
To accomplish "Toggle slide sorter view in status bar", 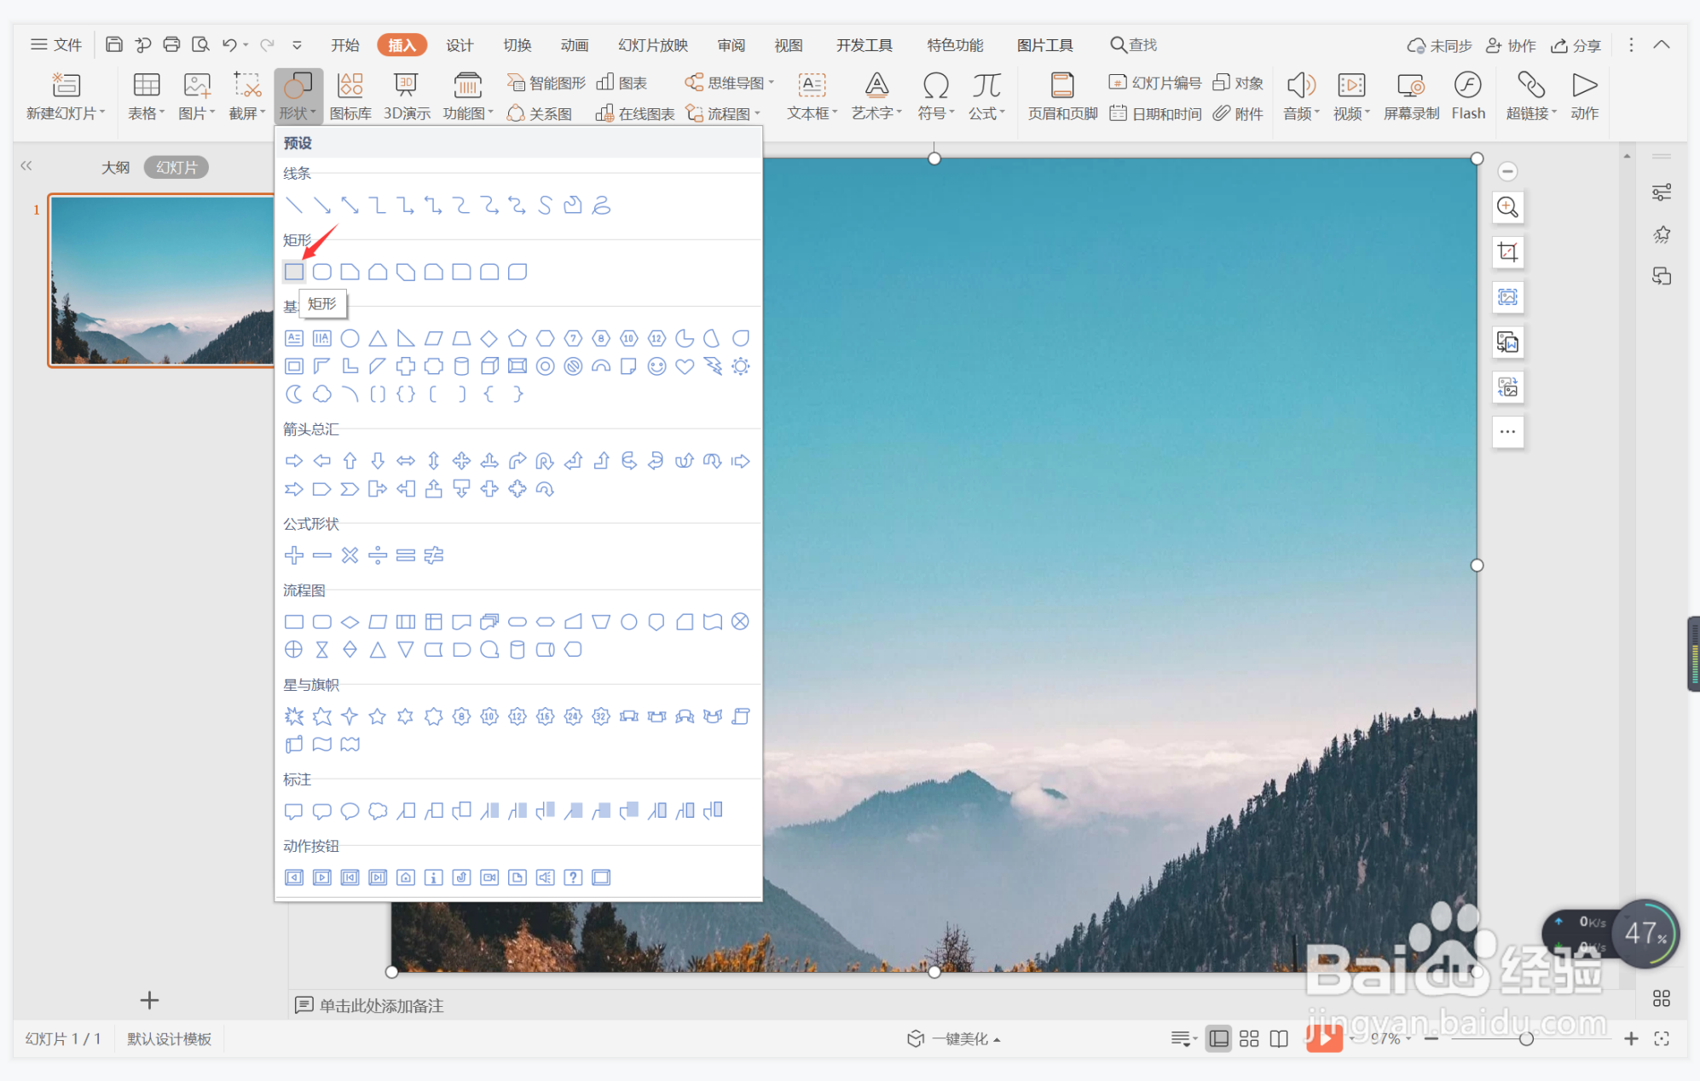I will click(x=1249, y=1038).
